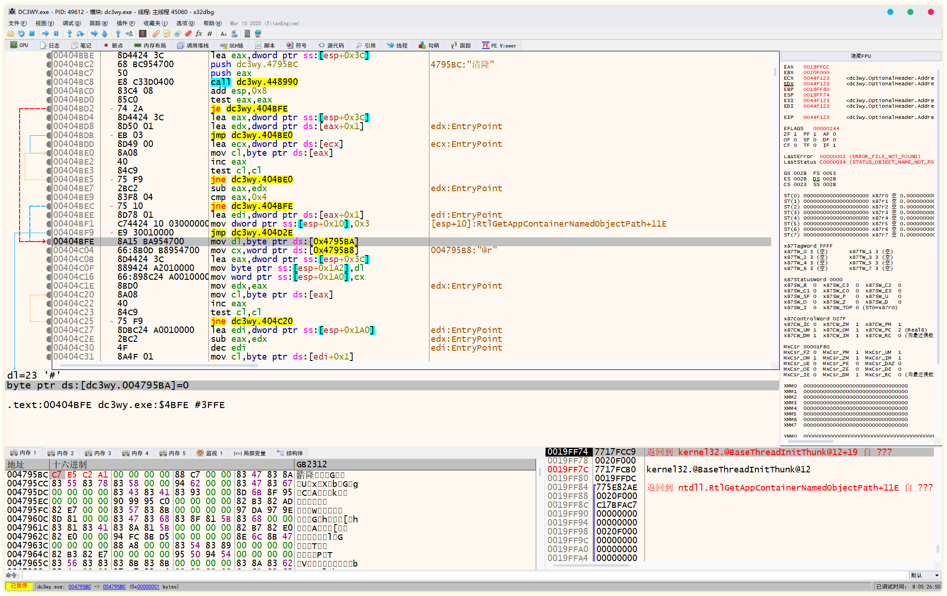Open the Patches bandage icon
The image size is (947, 596).
click(156, 34)
